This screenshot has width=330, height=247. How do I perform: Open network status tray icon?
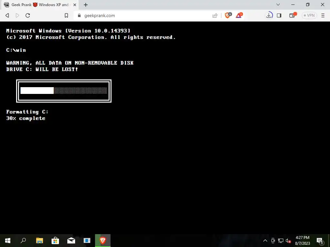(281, 241)
